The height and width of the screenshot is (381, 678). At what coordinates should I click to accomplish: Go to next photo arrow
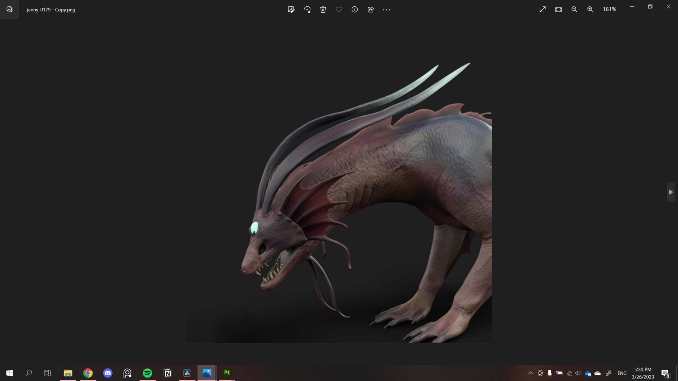click(x=671, y=192)
